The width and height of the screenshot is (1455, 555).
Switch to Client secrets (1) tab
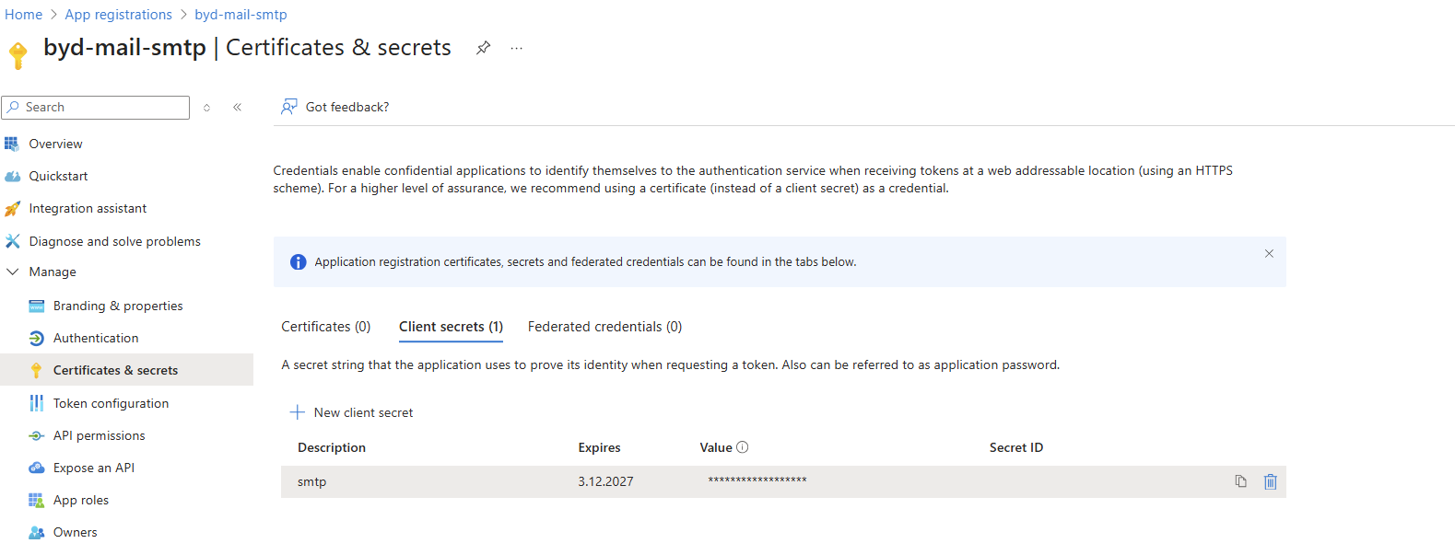pyautogui.click(x=451, y=327)
